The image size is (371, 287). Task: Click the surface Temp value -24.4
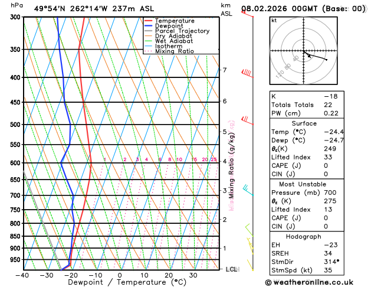point(334,132)
